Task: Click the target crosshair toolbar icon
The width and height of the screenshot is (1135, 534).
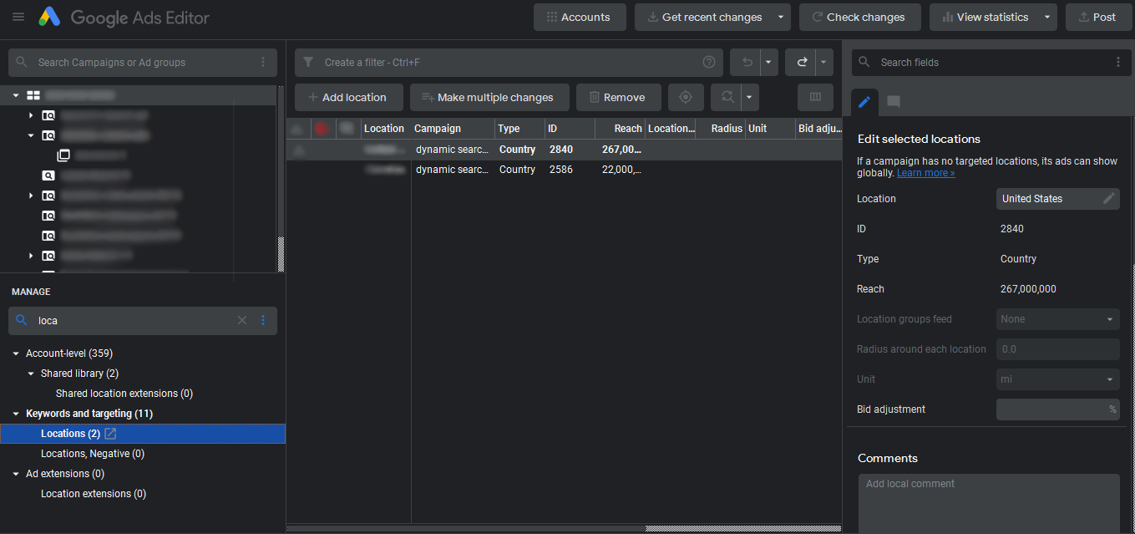Action: (x=686, y=97)
